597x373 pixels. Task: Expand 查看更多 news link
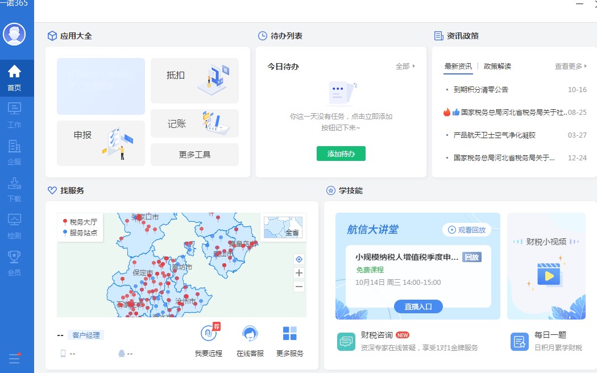[x=571, y=66]
